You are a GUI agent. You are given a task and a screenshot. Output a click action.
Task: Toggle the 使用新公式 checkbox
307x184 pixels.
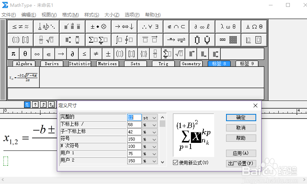[x=176, y=163]
